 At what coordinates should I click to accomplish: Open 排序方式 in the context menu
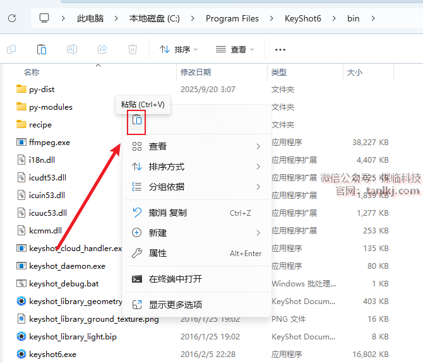(x=197, y=167)
